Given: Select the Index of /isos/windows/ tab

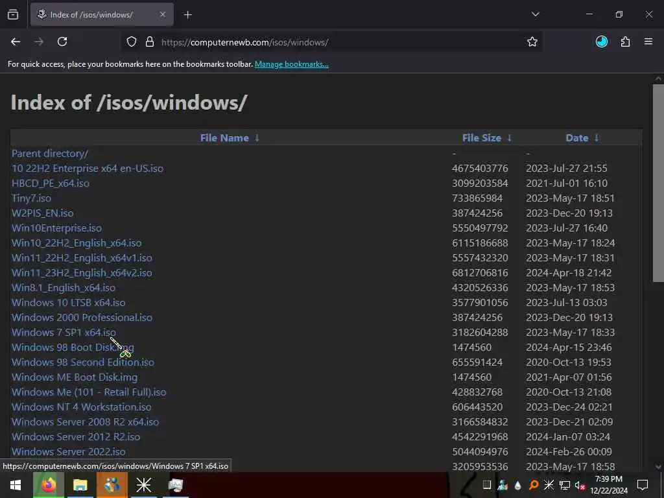Looking at the screenshot, I should point(102,14).
